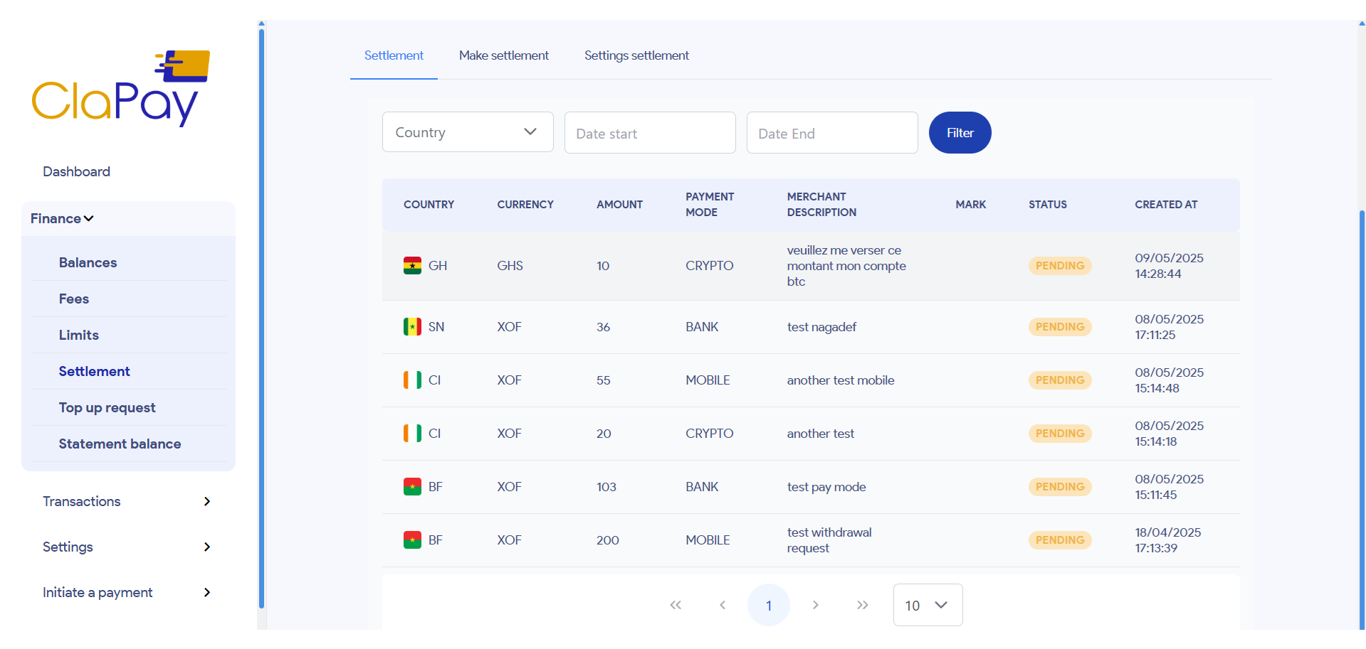Click the Ghana flag icon
Viewport: 1366px width, 649px height.
412,266
